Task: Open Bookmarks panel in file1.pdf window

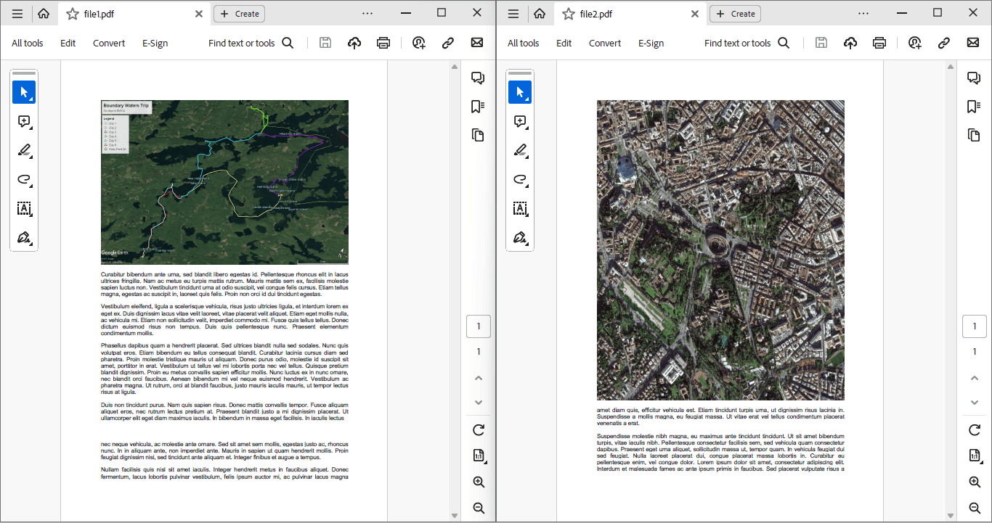Action: click(x=478, y=107)
